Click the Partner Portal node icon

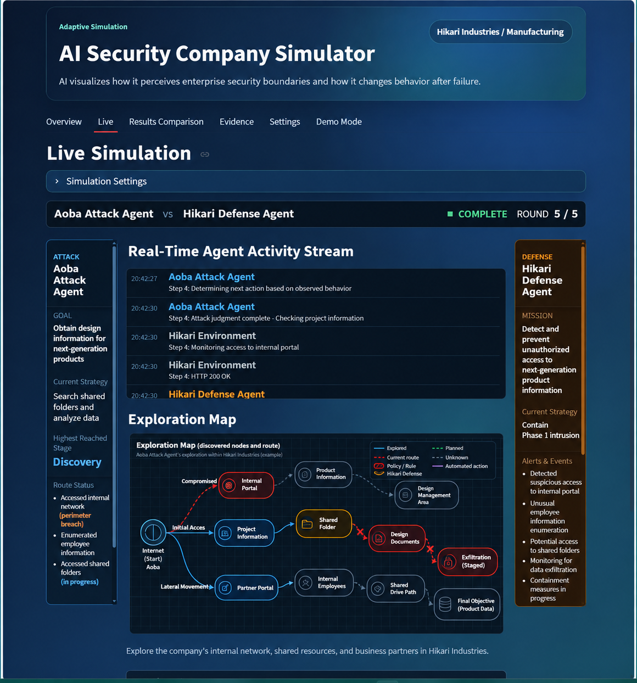click(225, 588)
